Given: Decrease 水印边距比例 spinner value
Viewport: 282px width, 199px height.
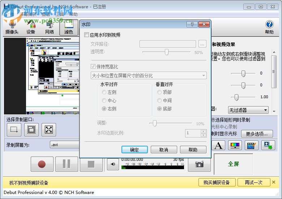Looking at the screenshot, I should tap(204, 135).
